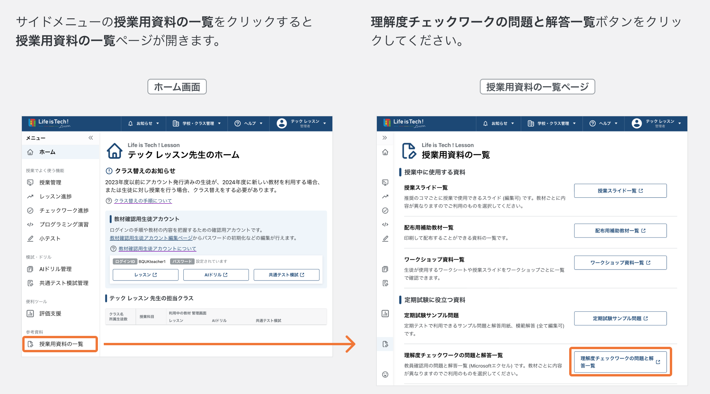
Task: Open テック レッスン user menu in left window
Action: 301,124
